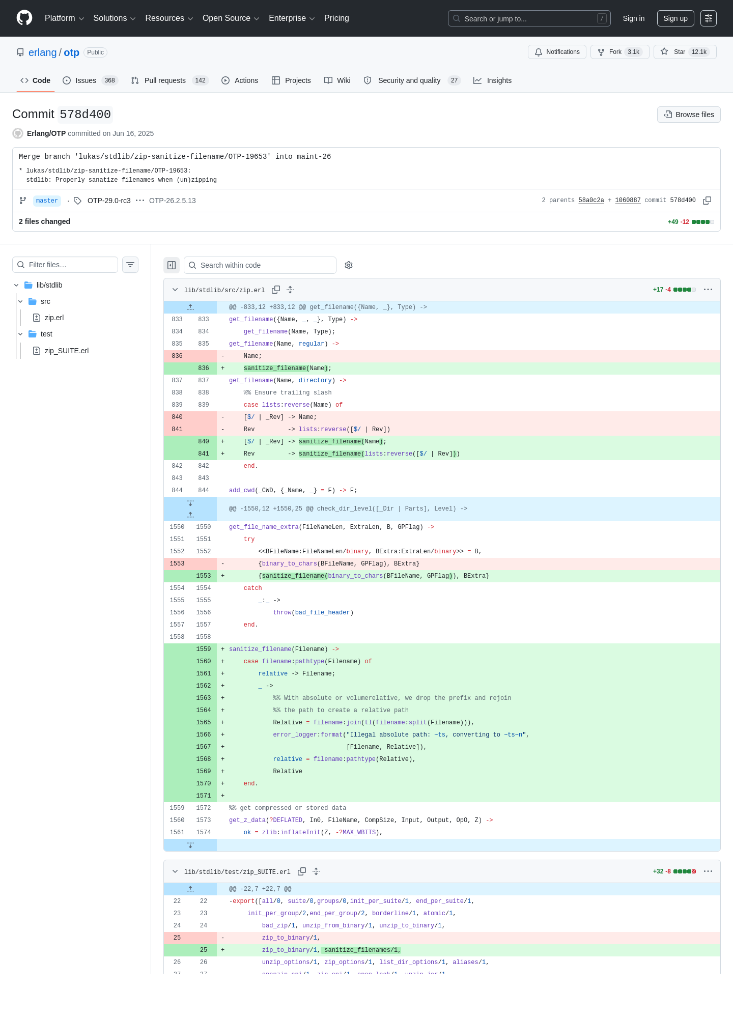Open file filter options button

130,265
